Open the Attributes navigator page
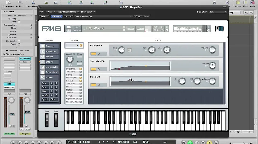 pos(49,52)
